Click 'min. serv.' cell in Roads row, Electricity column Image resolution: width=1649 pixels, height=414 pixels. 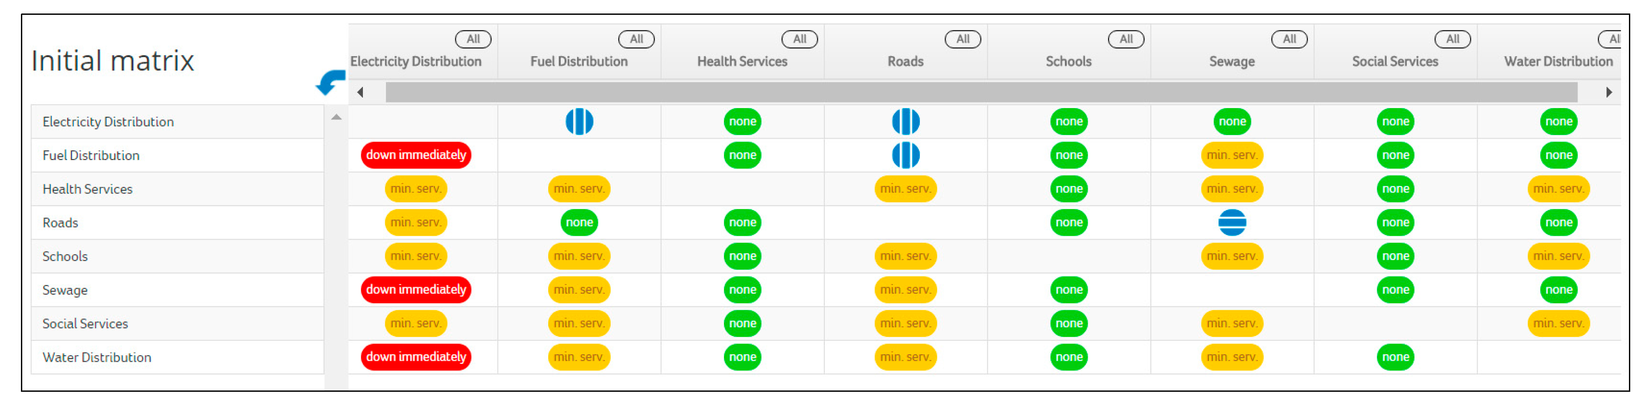coord(416,223)
